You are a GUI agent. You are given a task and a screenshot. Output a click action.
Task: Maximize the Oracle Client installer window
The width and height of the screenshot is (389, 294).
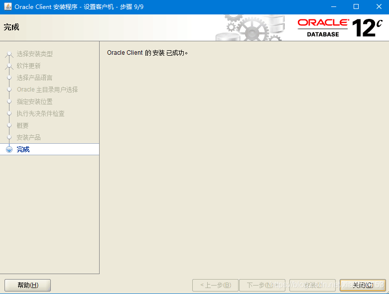pyautogui.click(x=356, y=6)
